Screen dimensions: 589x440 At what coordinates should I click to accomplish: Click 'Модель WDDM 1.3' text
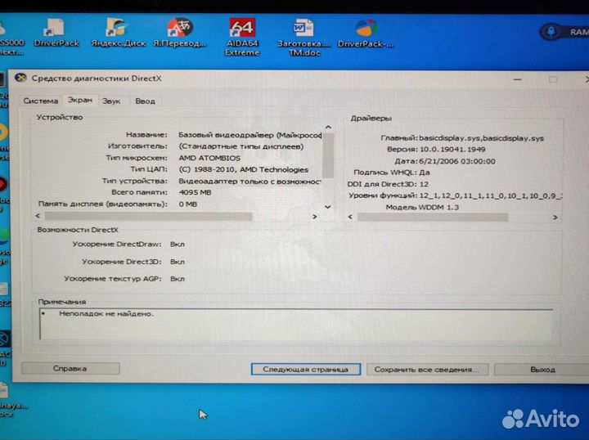(422, 207)
